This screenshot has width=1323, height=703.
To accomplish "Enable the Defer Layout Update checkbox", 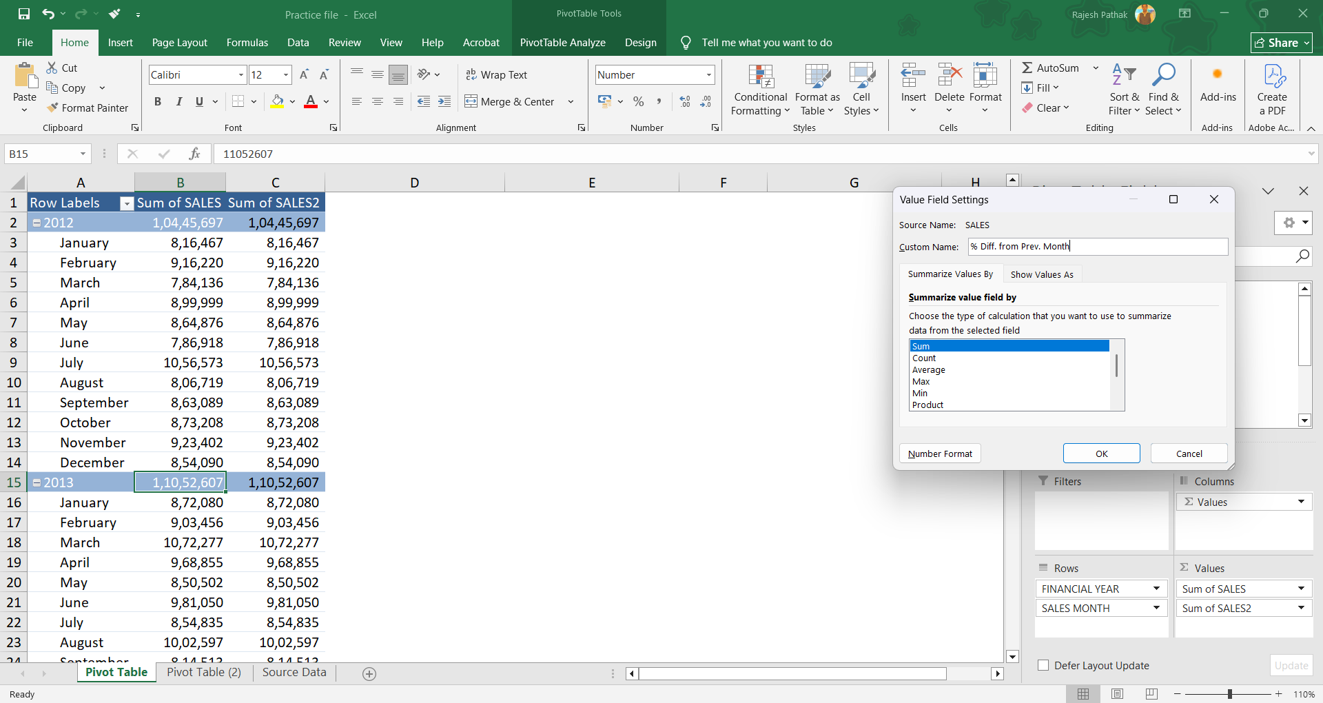I will point(1043,666).
